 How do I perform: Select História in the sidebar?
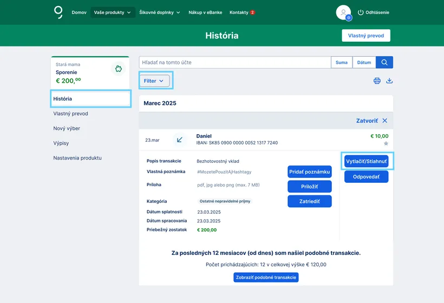click(90, 98)
